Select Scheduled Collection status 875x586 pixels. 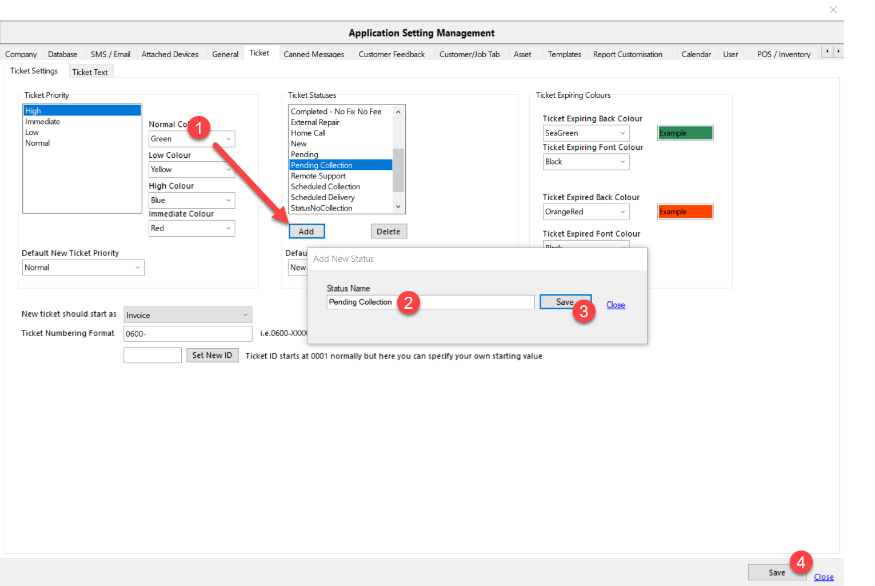coord(341,187)
